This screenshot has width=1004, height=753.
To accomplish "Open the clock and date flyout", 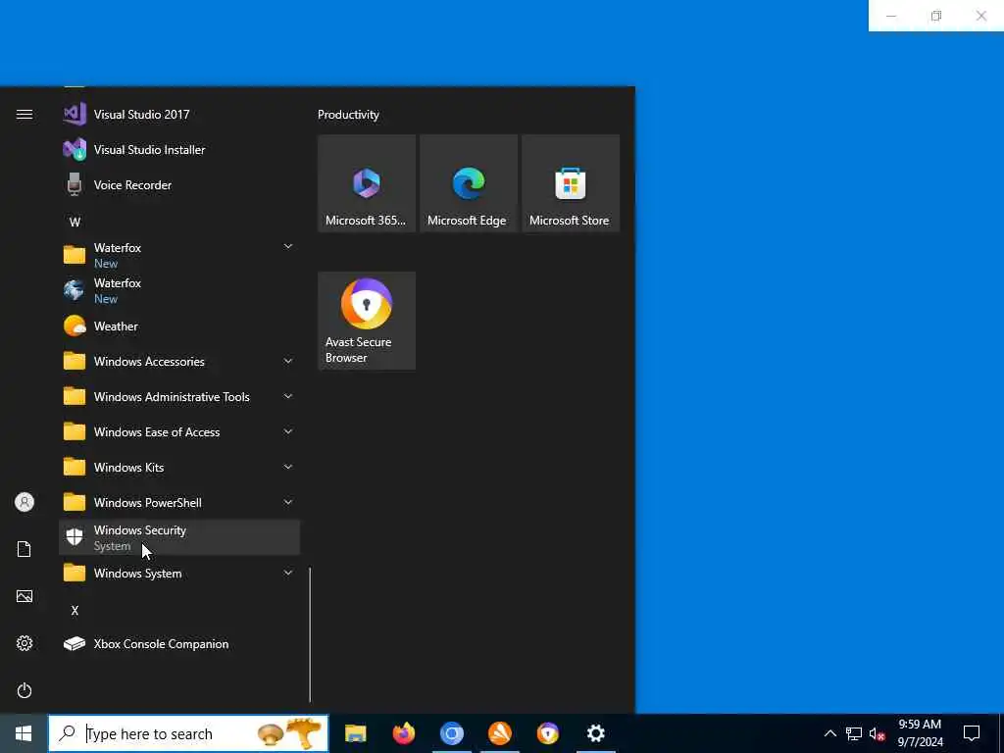I will (x=920, y=733).
